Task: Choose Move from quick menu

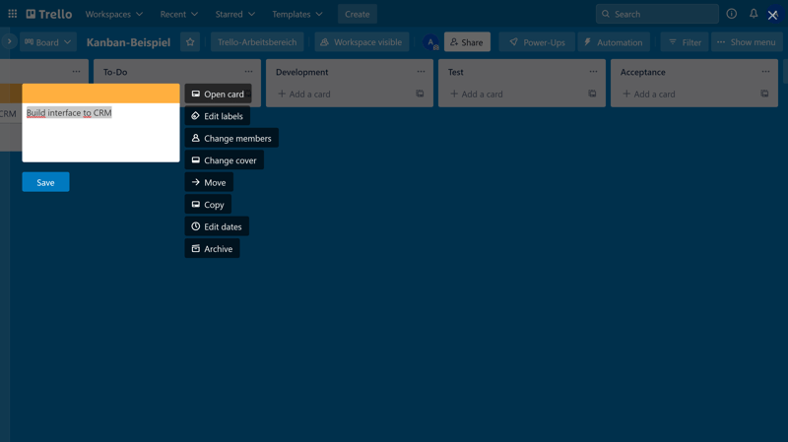Action: point(209,182)
